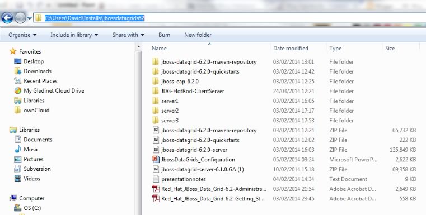426x215 pixels.
Task: Select the Libraries section header
Action: (29, 130)
